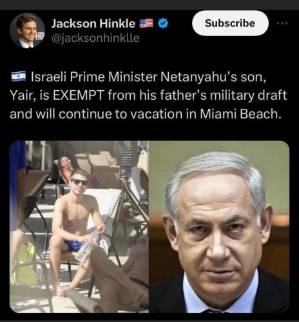Image resolution: width=299 pixels, height=322 pixels.
Task: Click the US flag emoji beside the name
Action: [x=146, y=23]
